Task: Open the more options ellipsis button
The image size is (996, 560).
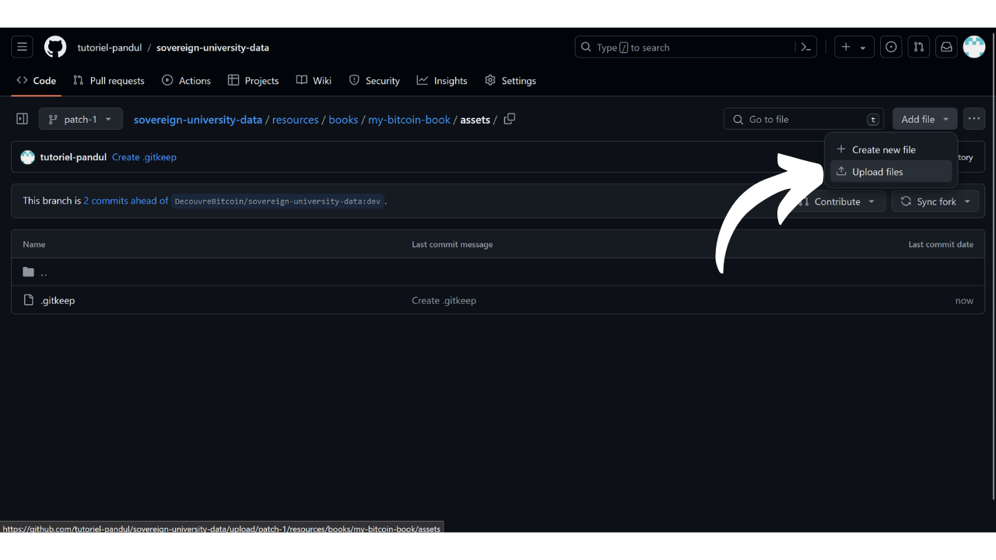Action: point(974,119)
